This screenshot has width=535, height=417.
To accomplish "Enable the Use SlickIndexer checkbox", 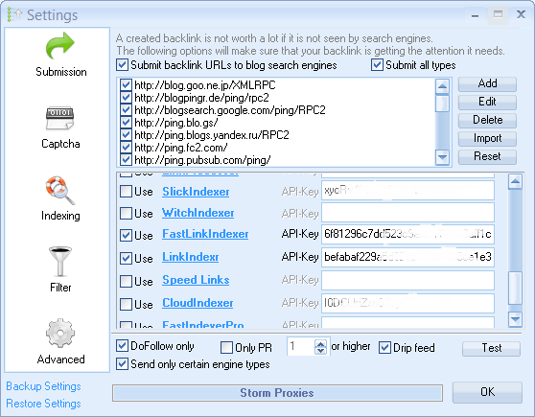I will pyautogui.click(x=126, y=191).
